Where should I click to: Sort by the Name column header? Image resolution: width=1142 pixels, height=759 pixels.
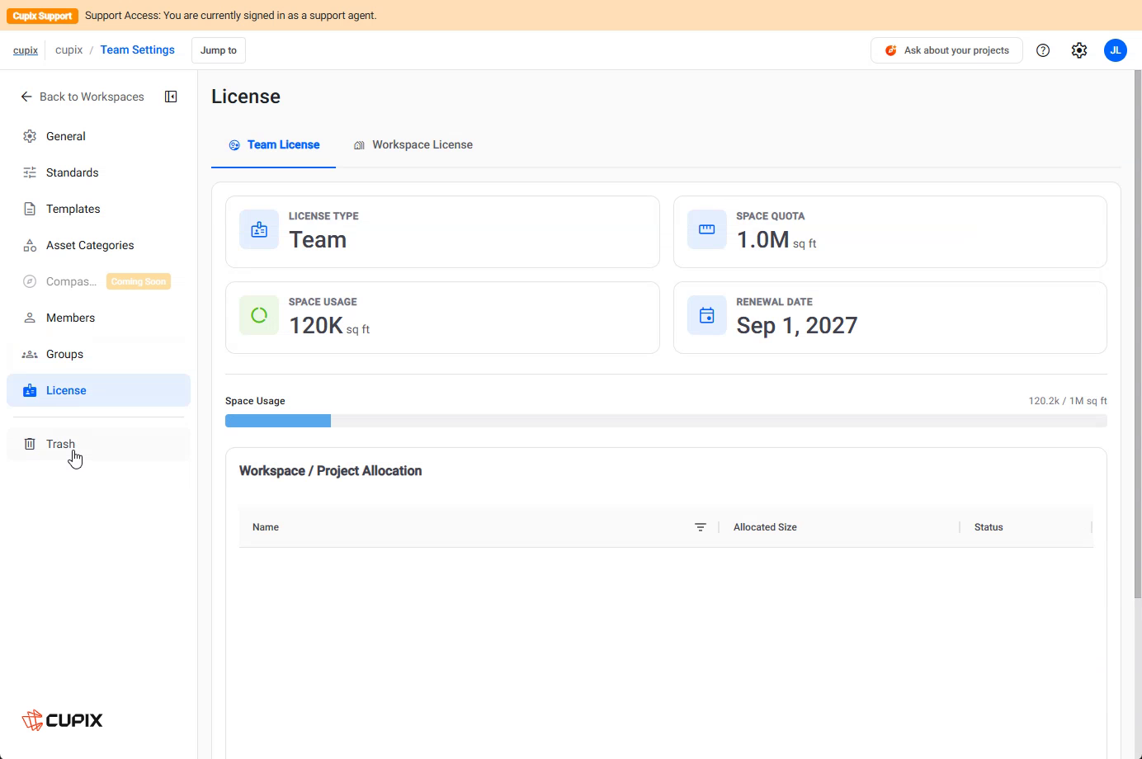pos(266,527)
